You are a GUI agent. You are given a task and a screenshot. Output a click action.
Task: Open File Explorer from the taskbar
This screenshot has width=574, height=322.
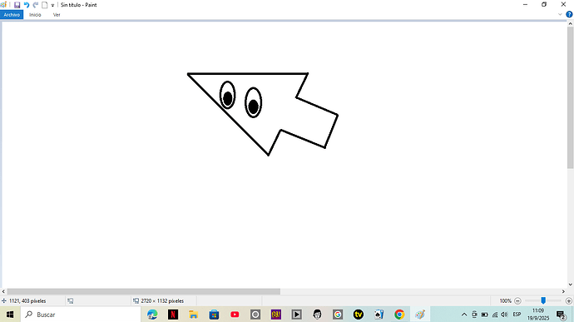pyautogui.click(x=193, y=315)
